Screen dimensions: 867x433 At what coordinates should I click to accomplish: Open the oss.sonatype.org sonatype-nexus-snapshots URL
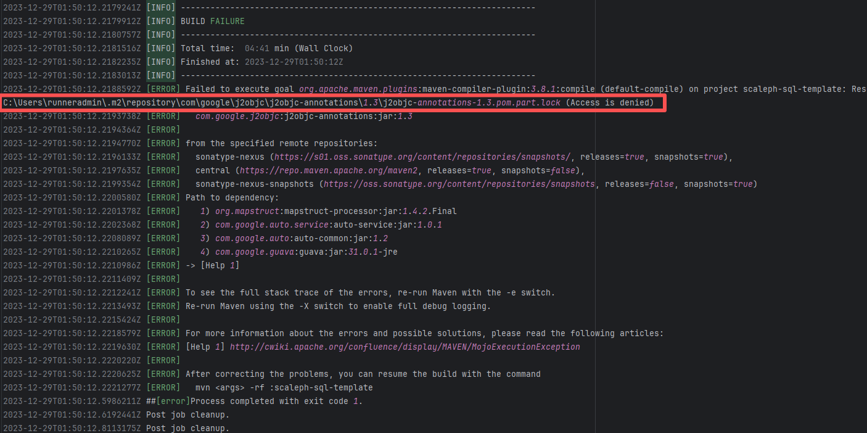coord(459,184)
